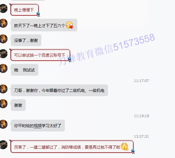Viewport: 175px width, 158px height.
Task: Click the '你平时给的视频学习太好了' message
Action: tap(38, 125)
